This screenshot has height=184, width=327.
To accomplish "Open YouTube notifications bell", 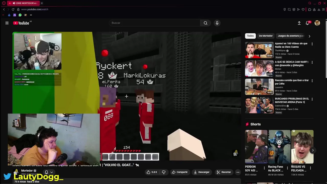I will [x=308, y=23].
